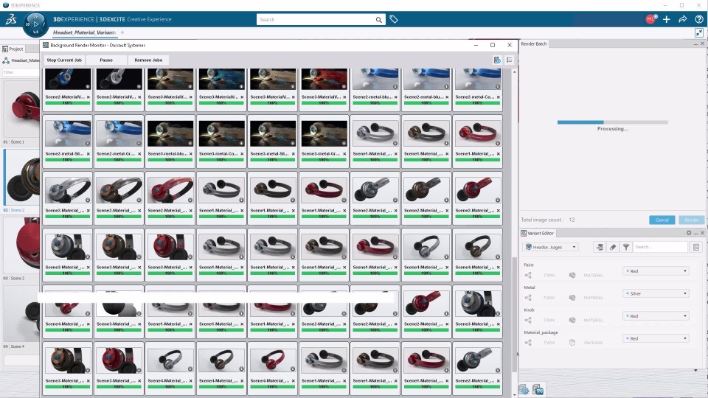Click the share arrow icon
Viewport: 708px width, 398px height.
tap(683, 19)
